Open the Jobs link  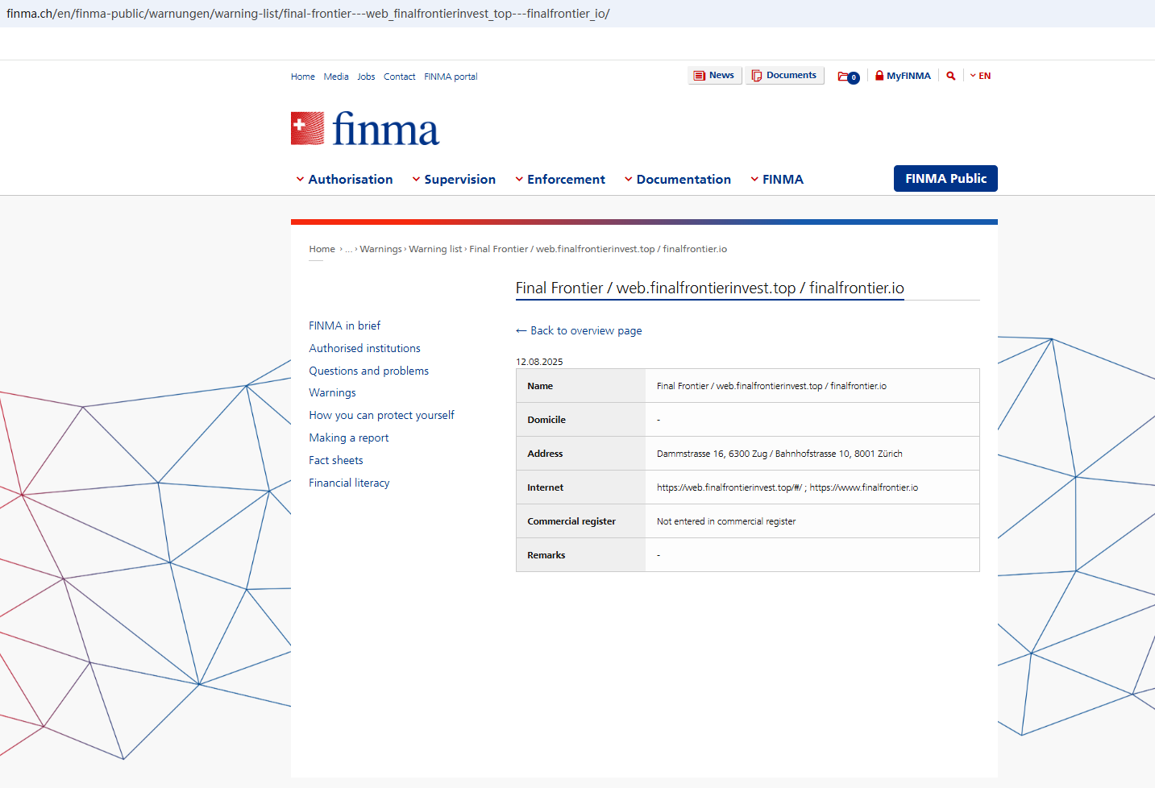point(366,77)
